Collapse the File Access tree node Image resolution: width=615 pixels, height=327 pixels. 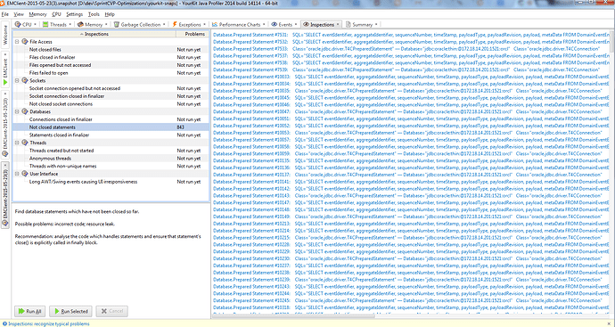(17, 42)
